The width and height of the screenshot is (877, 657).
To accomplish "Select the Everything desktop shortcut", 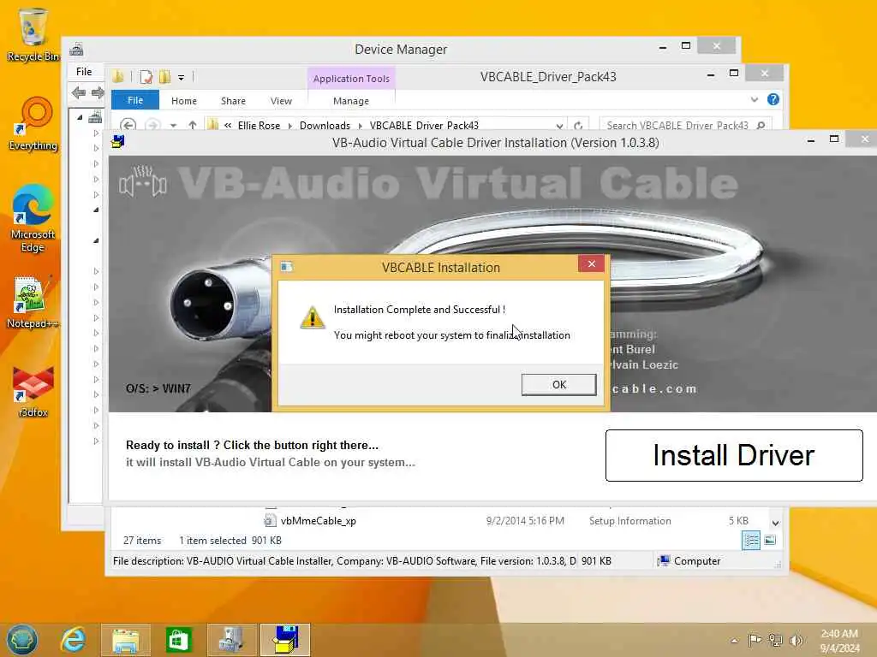I will tap(33, 124).
